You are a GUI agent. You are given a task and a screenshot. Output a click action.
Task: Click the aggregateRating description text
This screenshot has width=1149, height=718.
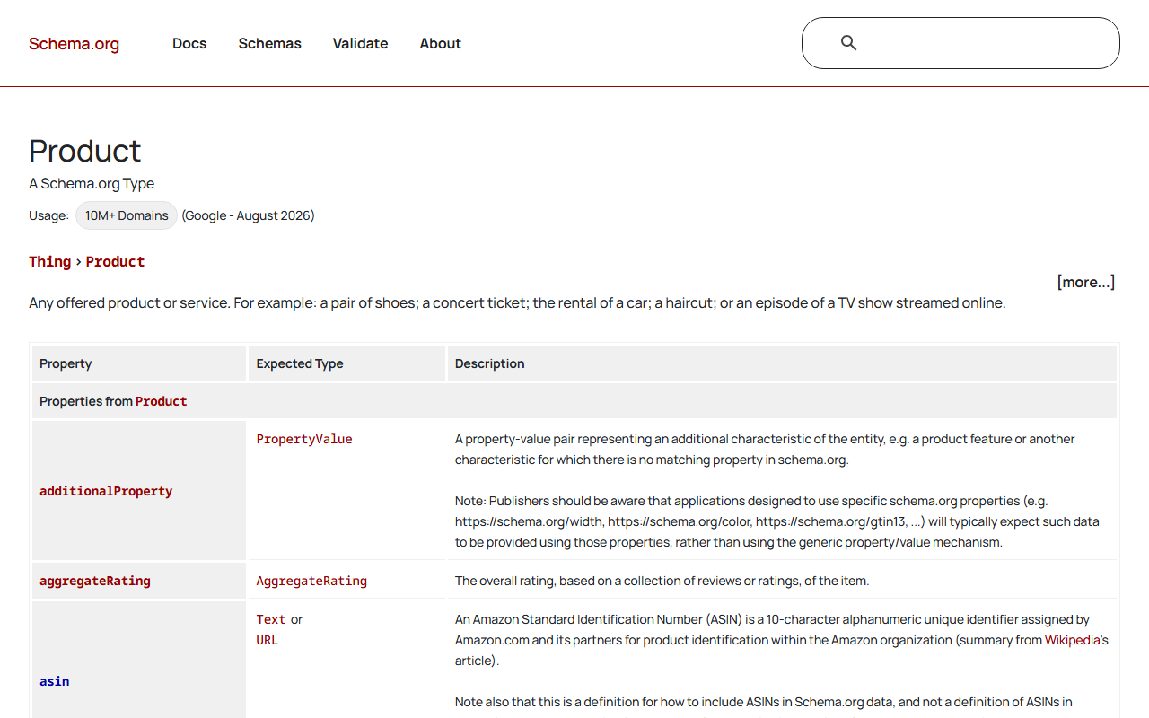point(662,581)
